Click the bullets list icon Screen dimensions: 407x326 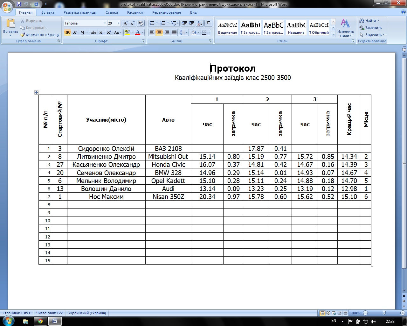click(x=152, y=23)
